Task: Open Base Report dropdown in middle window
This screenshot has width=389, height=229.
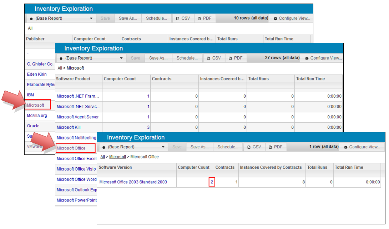Action: pos(91,58)
